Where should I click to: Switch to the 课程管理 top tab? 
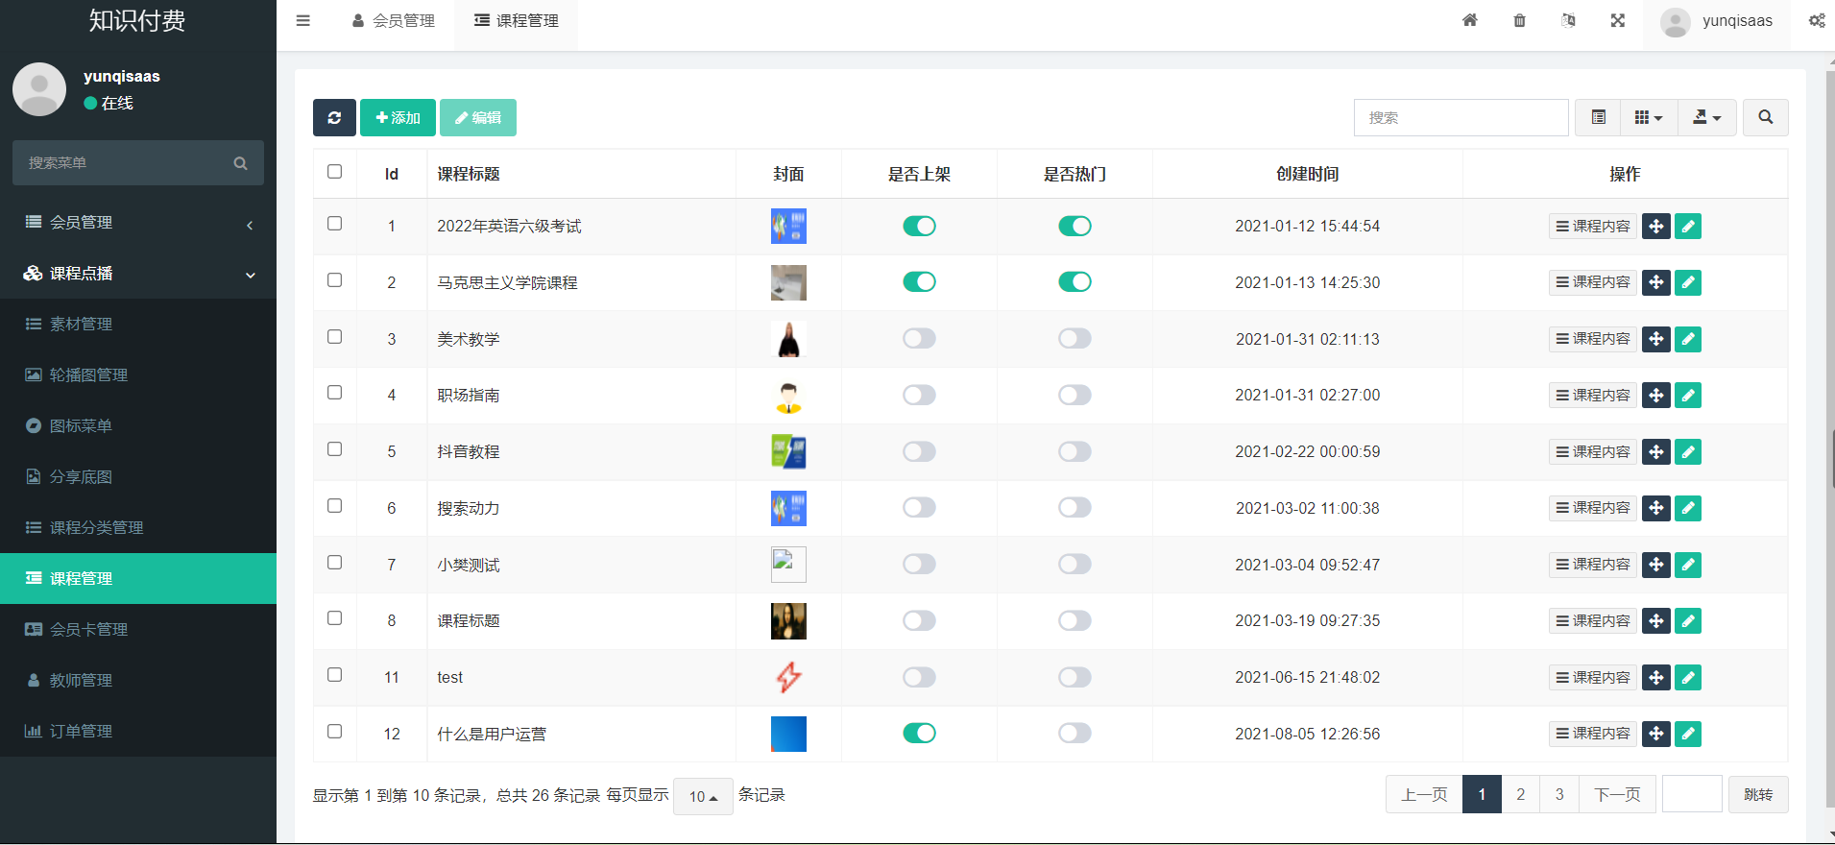coord(517,21)
